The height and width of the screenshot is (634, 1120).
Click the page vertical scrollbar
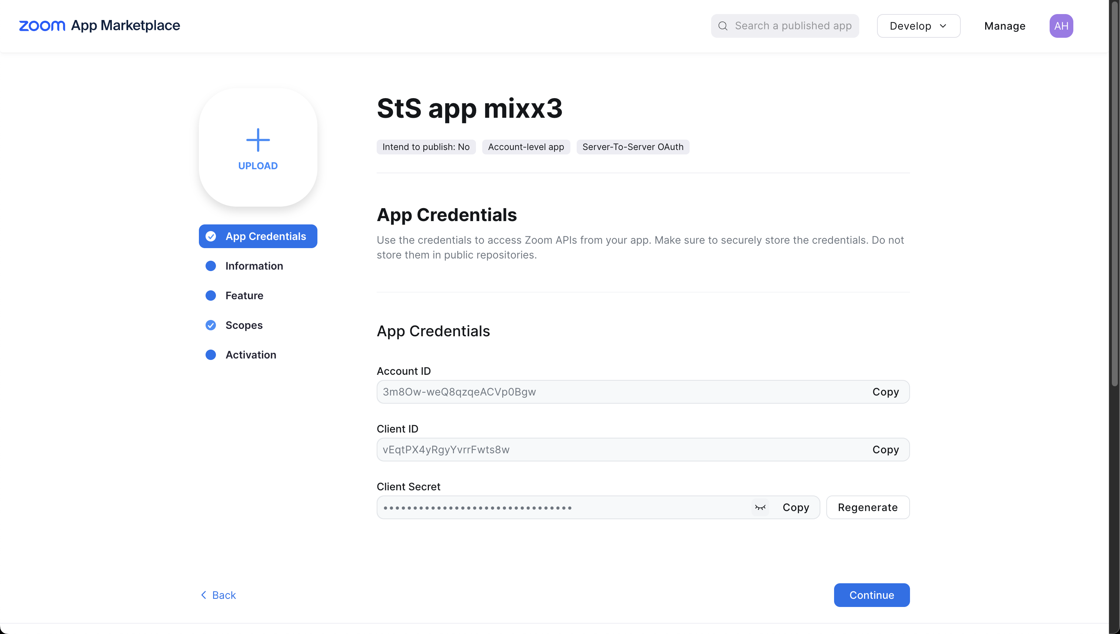[x=1114, y=194]
